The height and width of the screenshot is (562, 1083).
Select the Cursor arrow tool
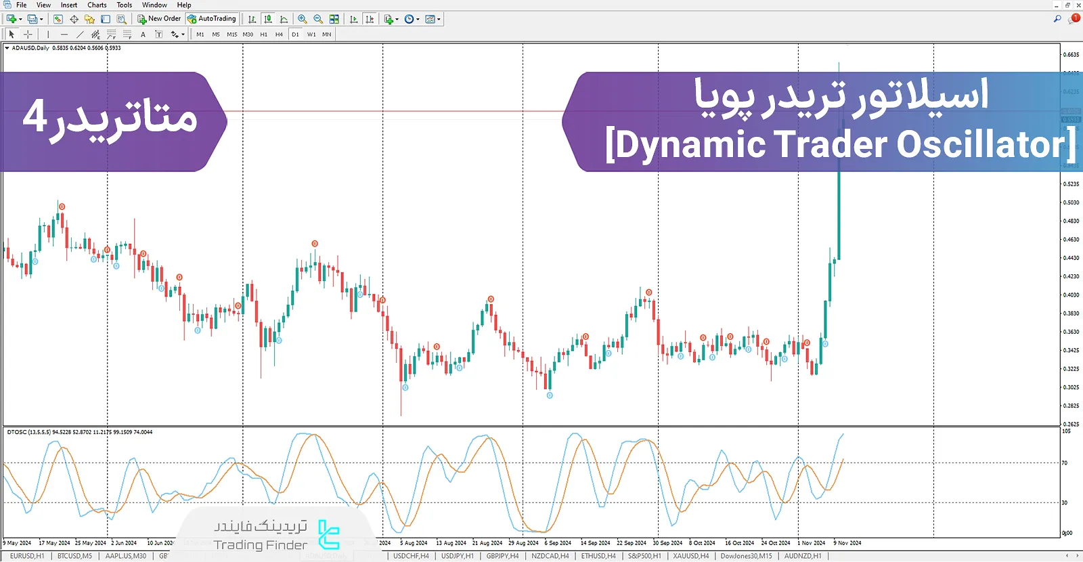point(12,34)
